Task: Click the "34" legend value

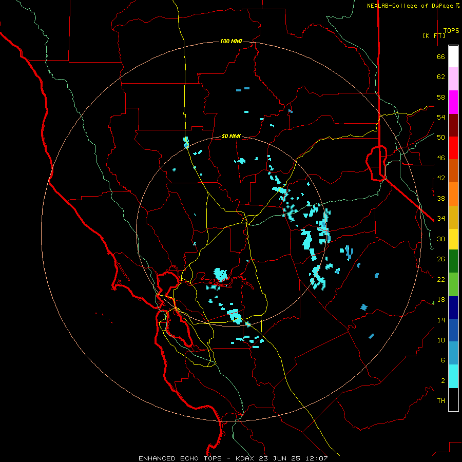Action: tap(441, 219)
